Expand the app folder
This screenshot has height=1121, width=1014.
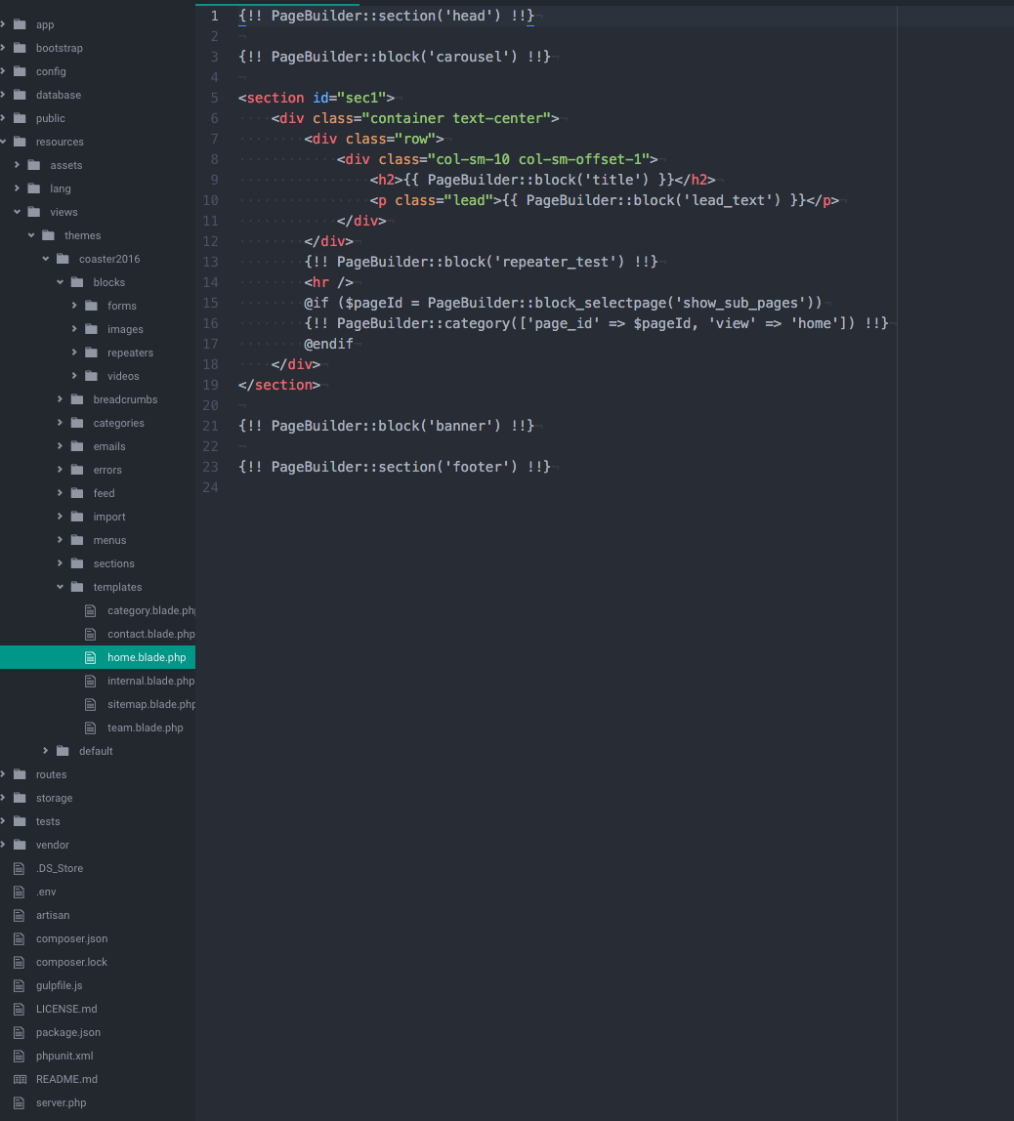tap(5, 24)
